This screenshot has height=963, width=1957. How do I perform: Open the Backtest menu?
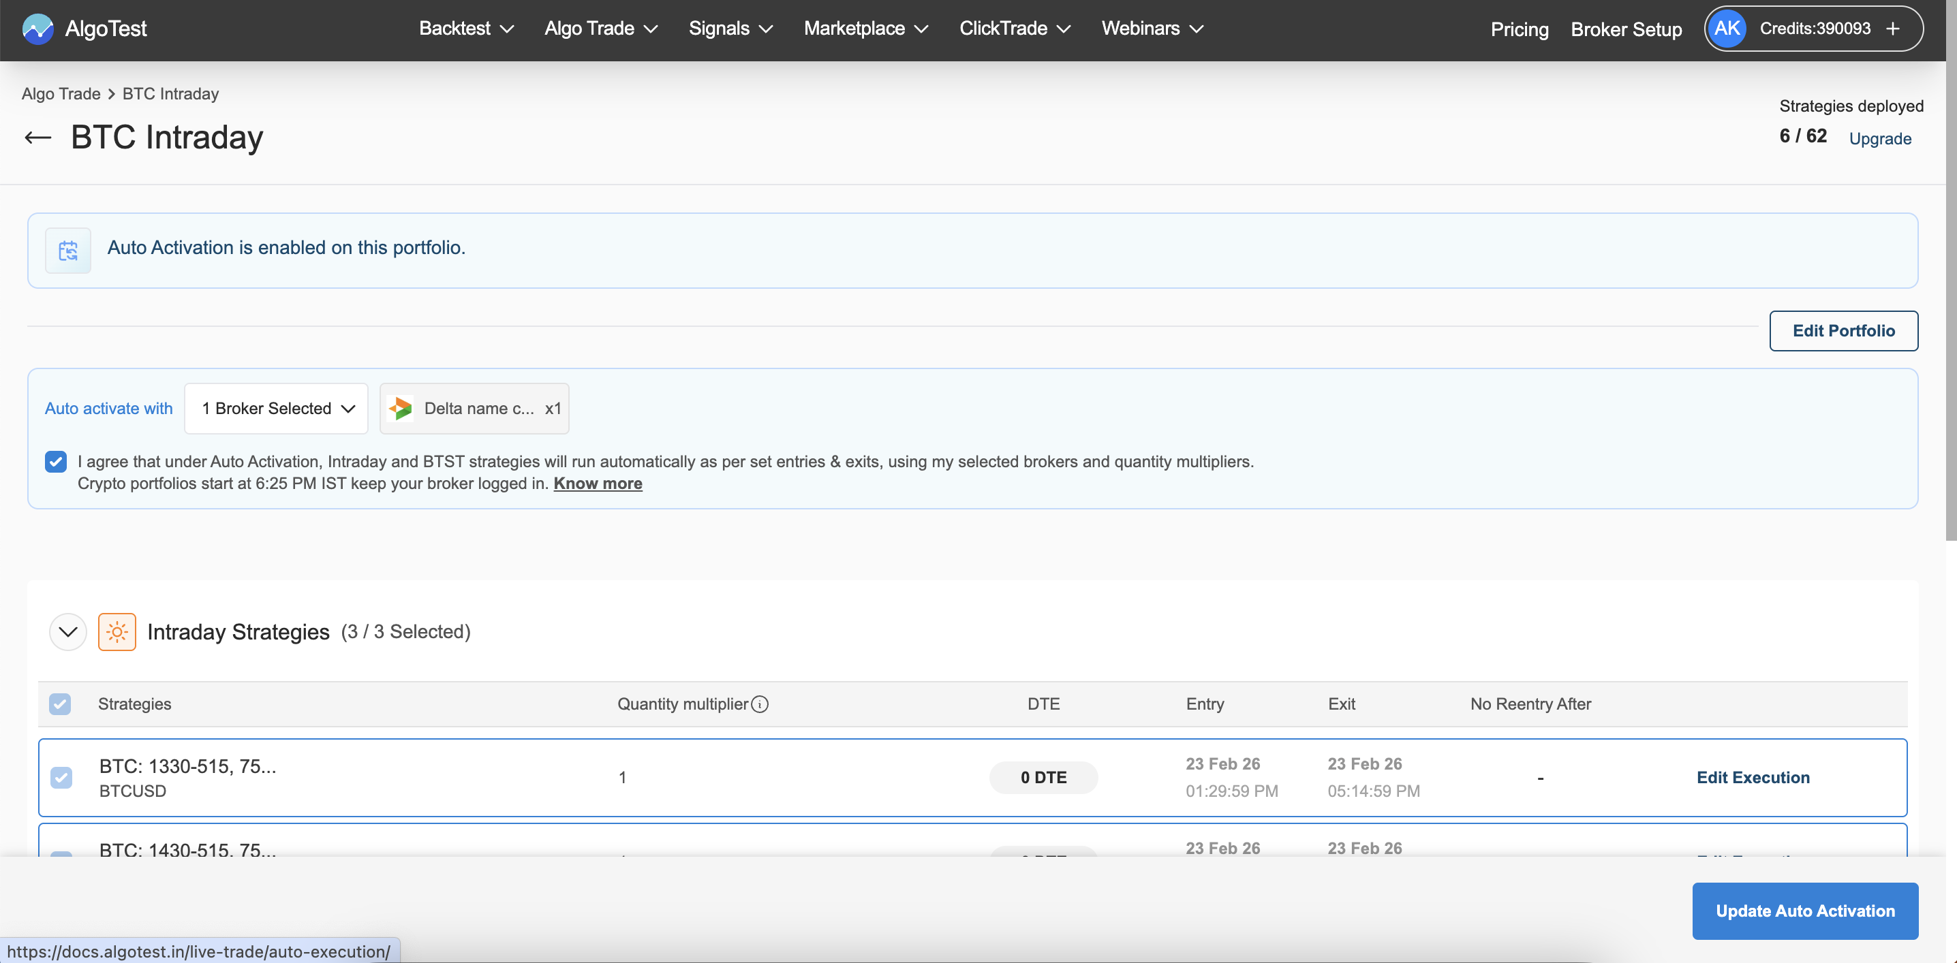coord(465,29)
